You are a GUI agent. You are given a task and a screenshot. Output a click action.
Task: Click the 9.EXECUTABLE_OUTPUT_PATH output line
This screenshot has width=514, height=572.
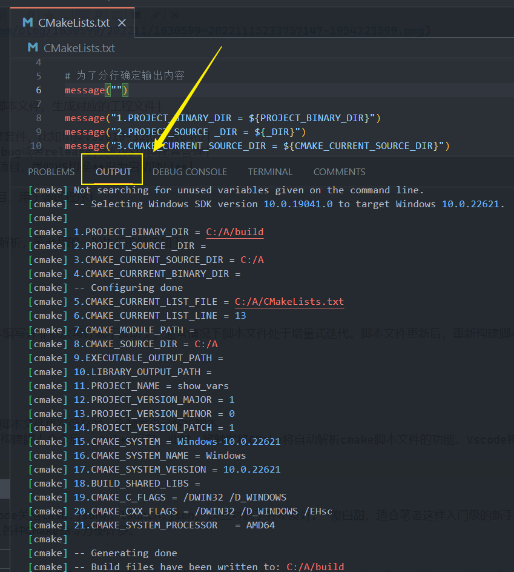point(126,358)
